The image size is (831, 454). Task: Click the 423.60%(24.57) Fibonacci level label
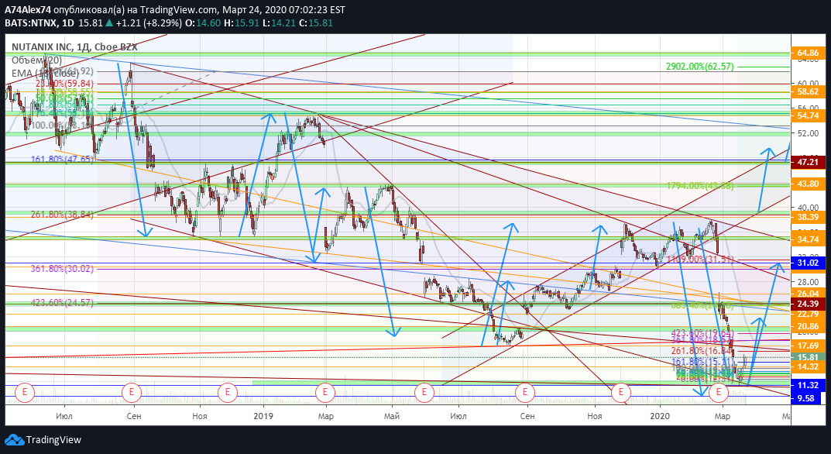(62, 304)
